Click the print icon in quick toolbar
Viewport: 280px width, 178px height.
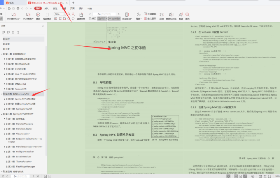[x=18, y=9]
